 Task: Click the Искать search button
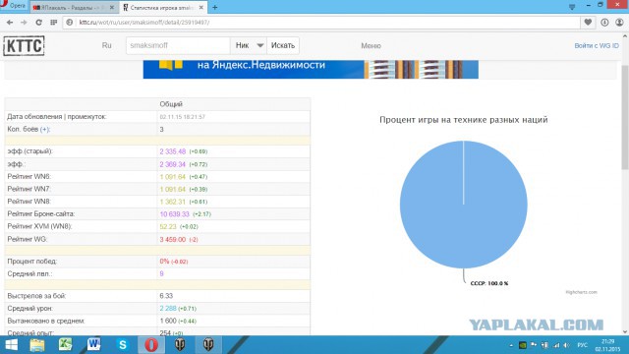283,45
